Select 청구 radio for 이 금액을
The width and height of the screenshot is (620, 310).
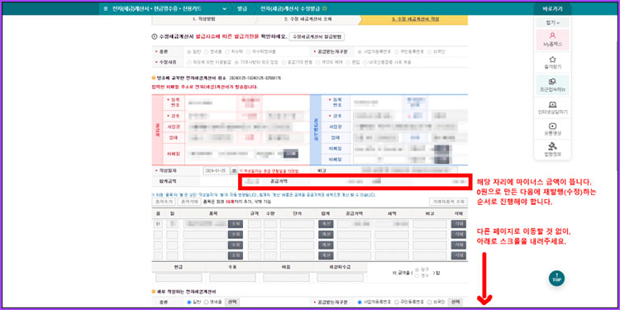417,269
